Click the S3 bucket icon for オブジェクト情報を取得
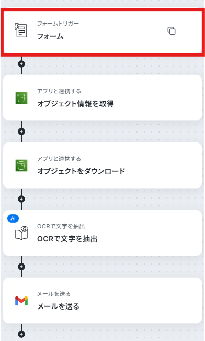 pos(21,98)
